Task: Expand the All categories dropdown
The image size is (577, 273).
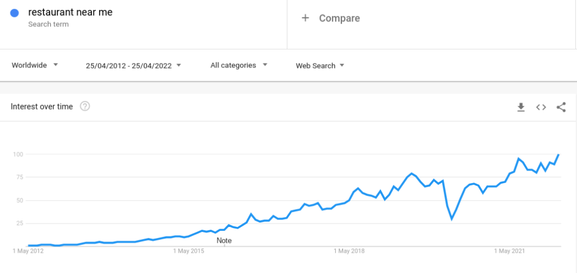Action: (239, 65)
